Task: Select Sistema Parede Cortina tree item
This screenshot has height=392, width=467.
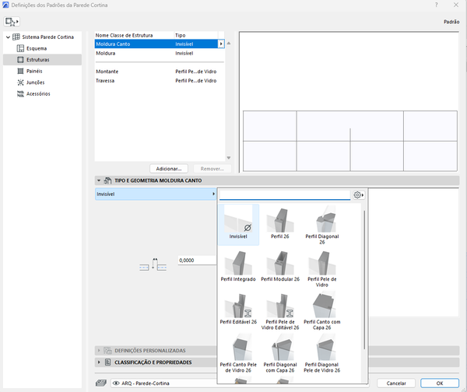Action: coord(47,37)
